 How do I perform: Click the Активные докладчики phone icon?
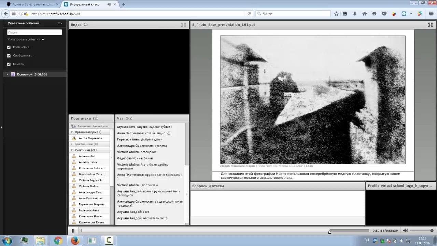(x=73, y=126)
